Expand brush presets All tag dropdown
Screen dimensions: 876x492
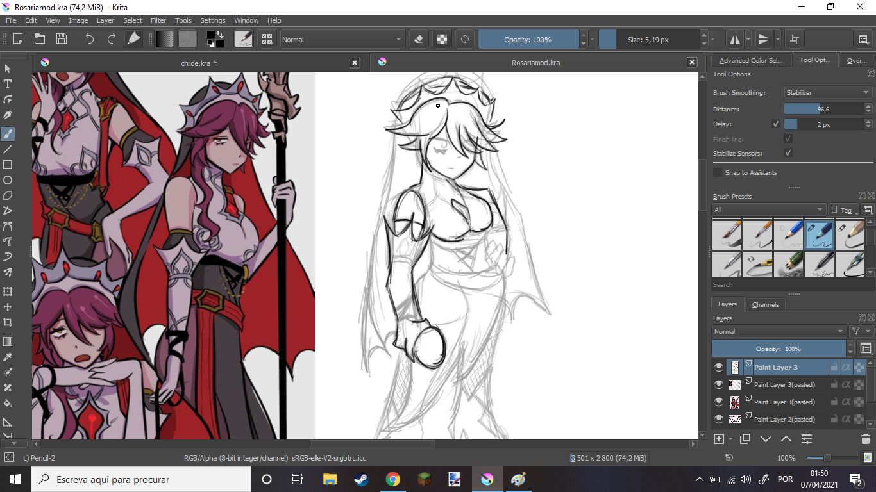(768, 209)
